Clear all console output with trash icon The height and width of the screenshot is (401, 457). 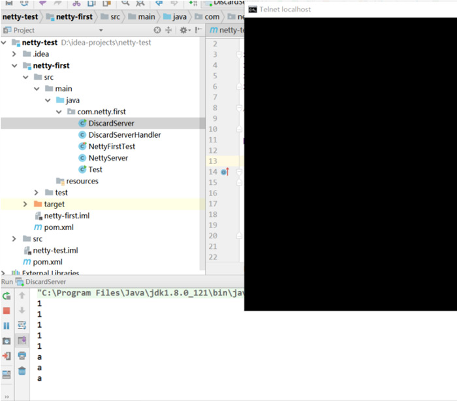(x=22, y=371)
